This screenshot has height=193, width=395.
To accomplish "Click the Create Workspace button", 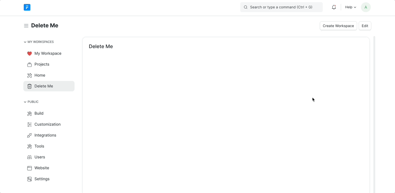I will tap(338, 26).
